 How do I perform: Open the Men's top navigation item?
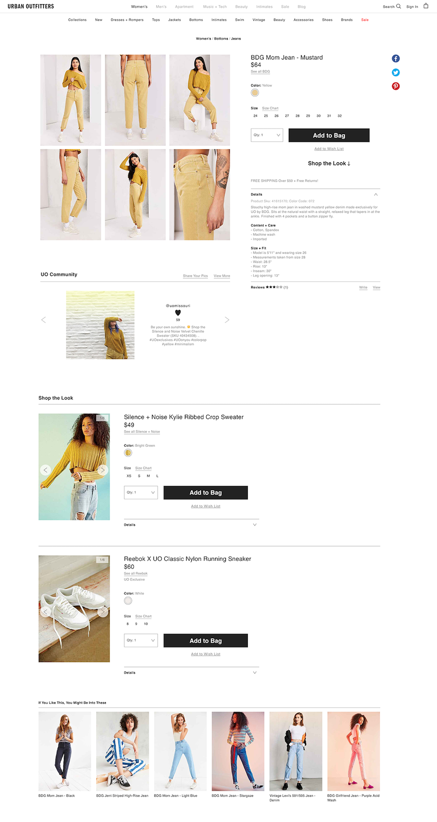pos(161,7)
